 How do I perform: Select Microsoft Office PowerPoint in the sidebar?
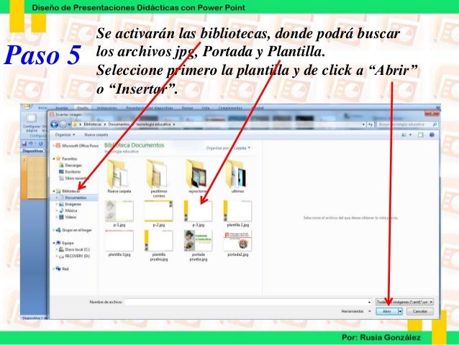point(77,145)
